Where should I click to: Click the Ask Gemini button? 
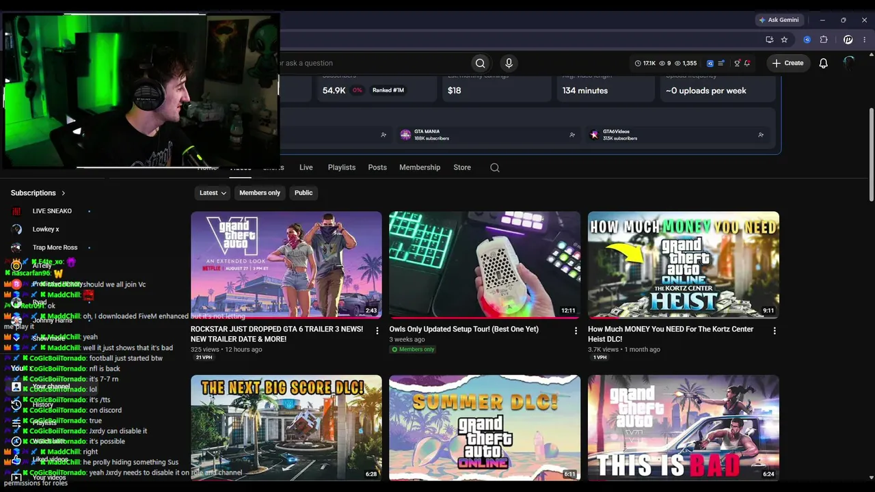[779, 20]
